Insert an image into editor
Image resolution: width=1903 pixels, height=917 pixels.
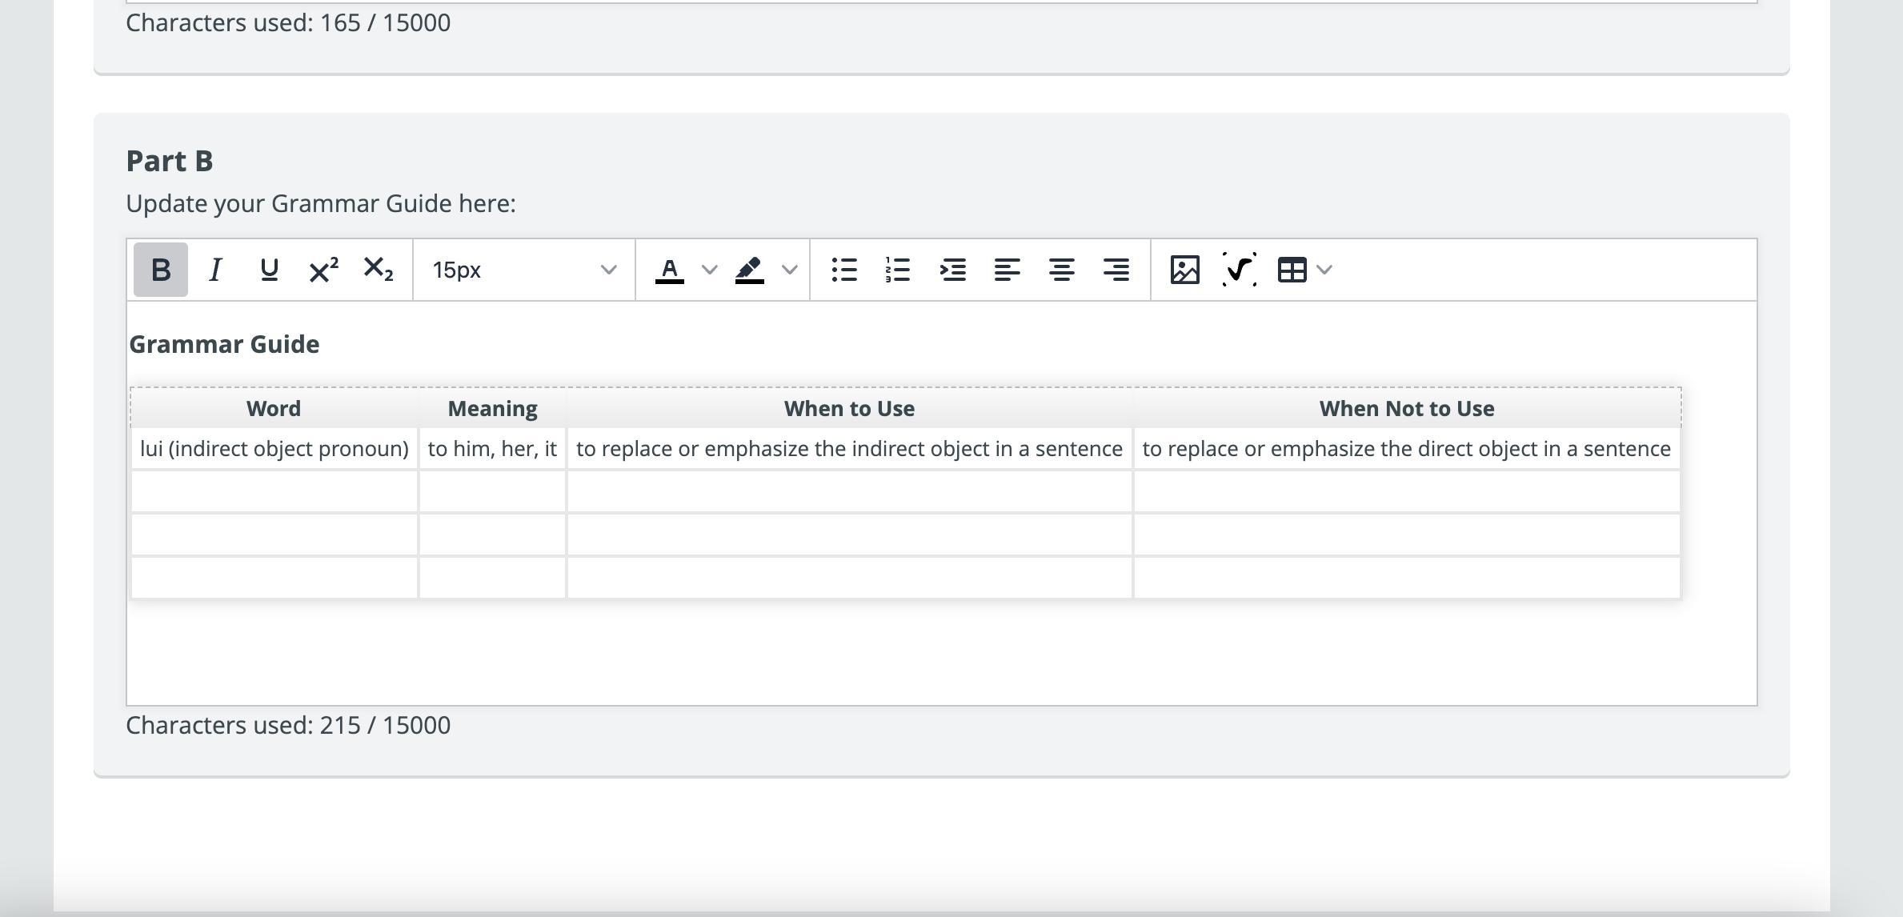point(1184,270)
